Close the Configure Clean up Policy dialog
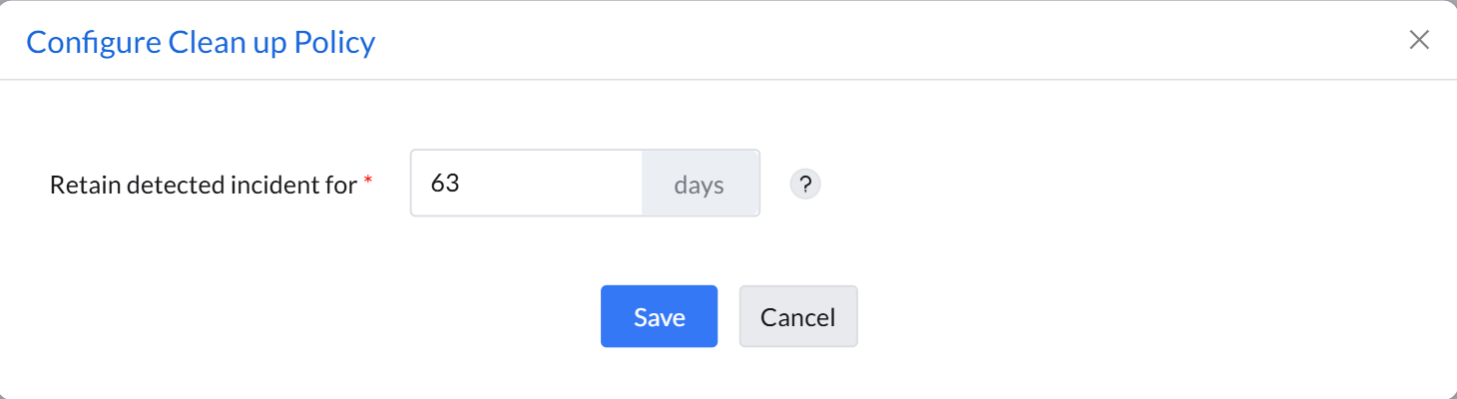Image resolution: width=1457 pixels, height=399 pixels. pos(1418,40)
